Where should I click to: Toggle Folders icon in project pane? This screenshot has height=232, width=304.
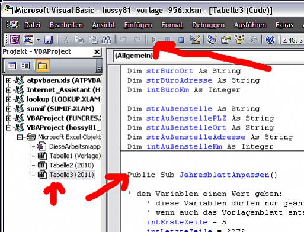point(42,66)
